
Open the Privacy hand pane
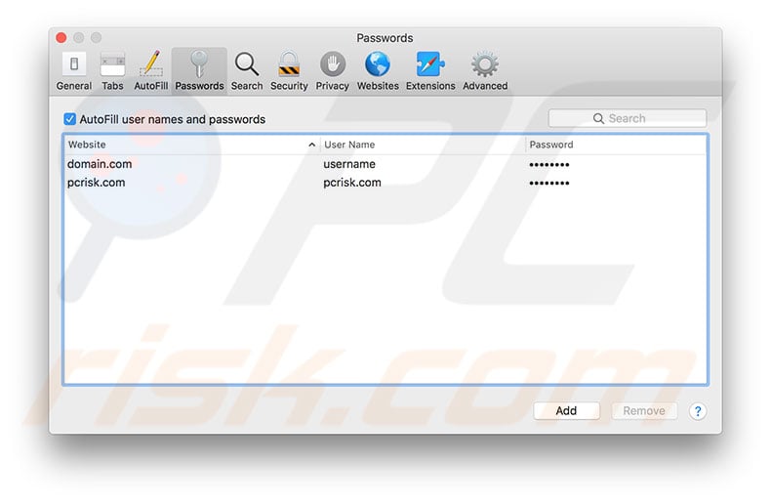click(333, 71)
